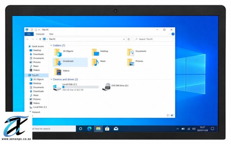The height and width of the screenshot is (144, 231).
Task: Expand the ribbon with the chevron
Action: point(169,34)
